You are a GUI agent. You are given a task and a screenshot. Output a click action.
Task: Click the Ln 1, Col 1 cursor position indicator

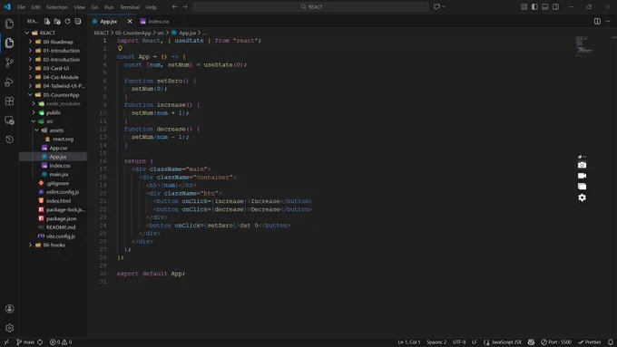[409, 342]
